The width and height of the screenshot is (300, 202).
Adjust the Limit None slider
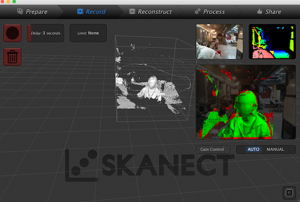pos(88,33)
